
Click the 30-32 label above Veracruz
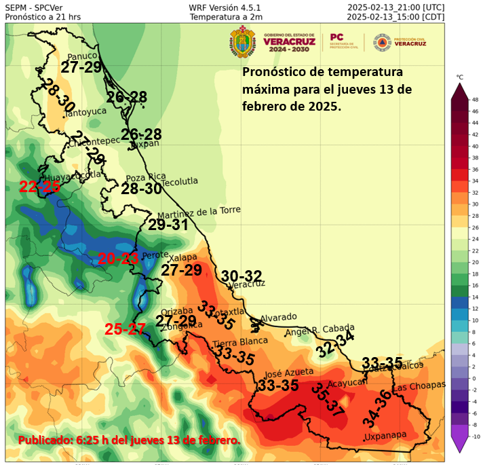tap(241, 276)
